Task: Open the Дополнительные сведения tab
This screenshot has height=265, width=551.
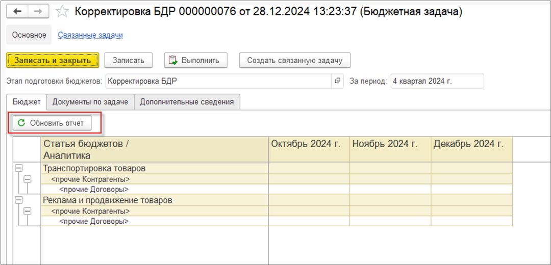Action: point(187,102)
